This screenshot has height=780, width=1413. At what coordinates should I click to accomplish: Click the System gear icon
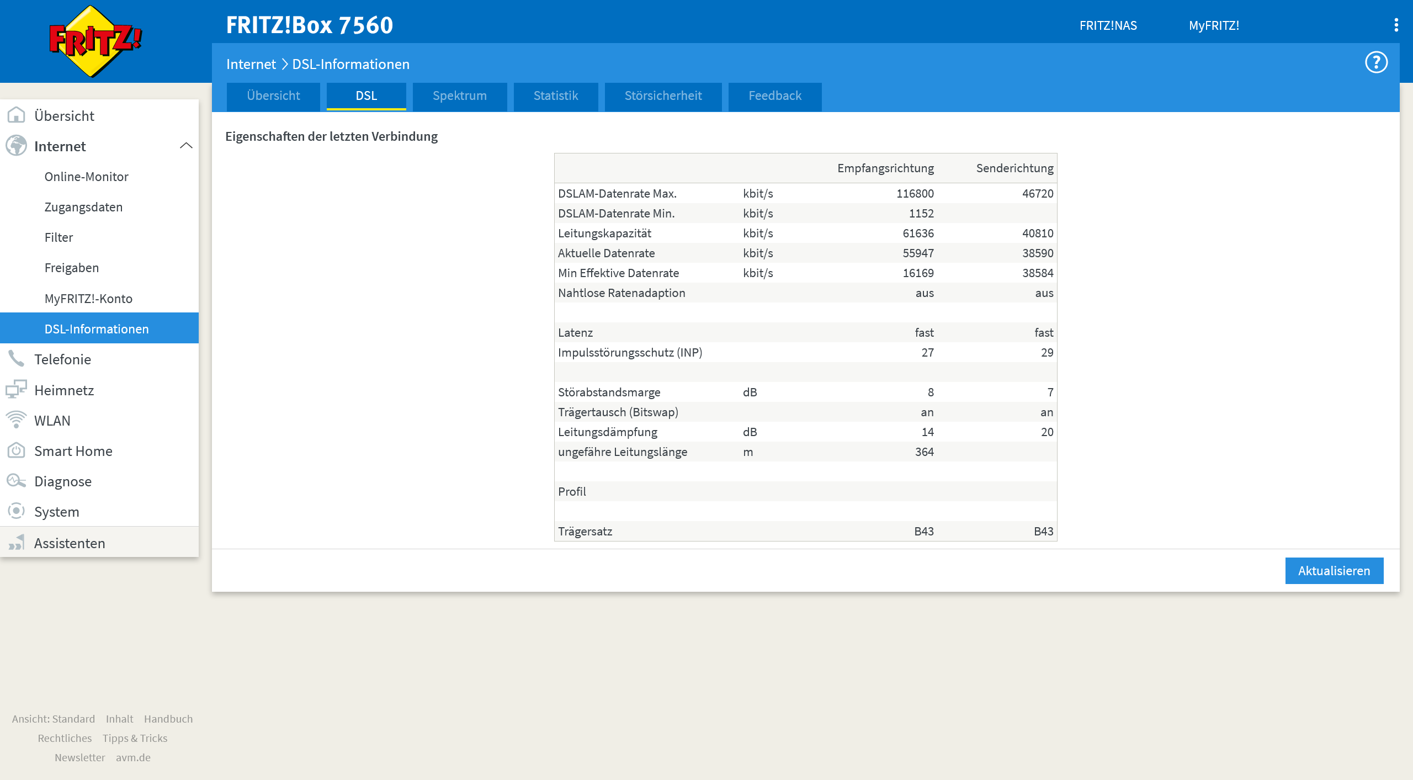pos(16,511)
